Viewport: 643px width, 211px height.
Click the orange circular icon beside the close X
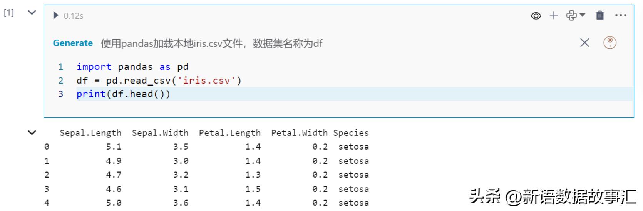pyautogui.click(x=610, y=43)
